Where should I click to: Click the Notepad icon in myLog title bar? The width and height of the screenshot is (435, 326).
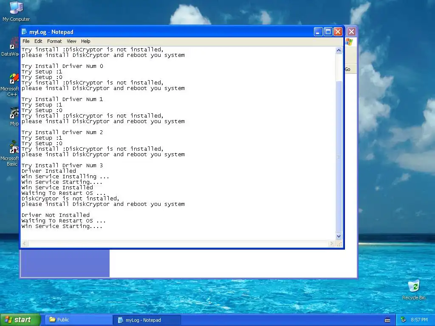click(24, 32)
